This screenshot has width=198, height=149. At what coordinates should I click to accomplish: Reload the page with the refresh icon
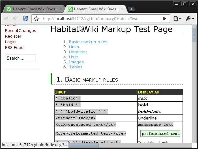pos(25,19)
